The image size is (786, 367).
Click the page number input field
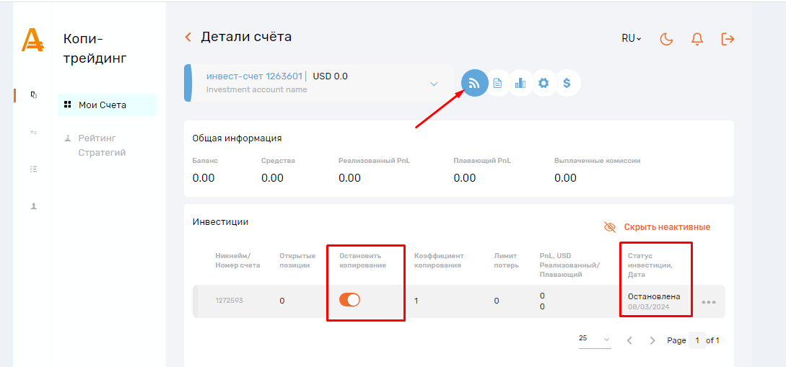(697, 340)
